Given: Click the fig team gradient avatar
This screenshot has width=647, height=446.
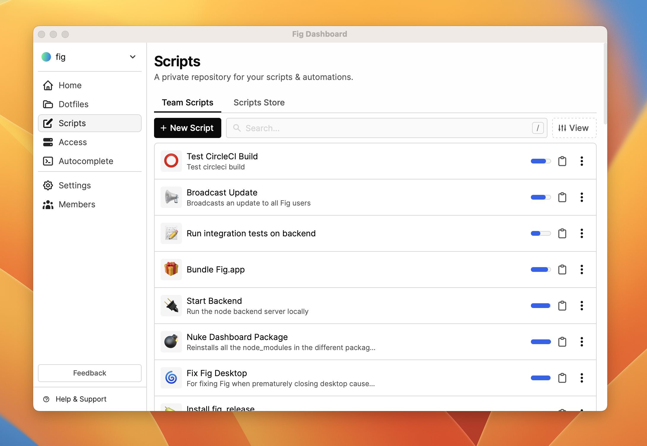Looking at the screenshot, I should [x=46, y=57].
